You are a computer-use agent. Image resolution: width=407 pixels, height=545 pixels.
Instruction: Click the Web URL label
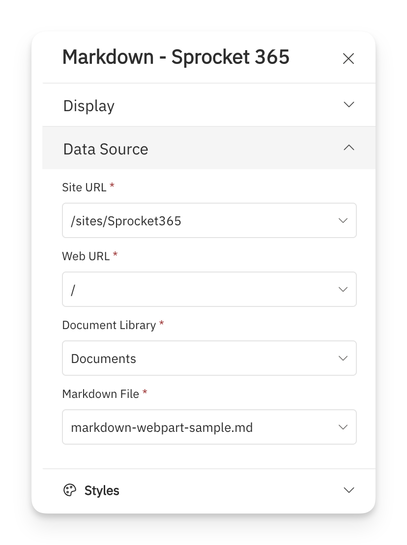point(86,256)
